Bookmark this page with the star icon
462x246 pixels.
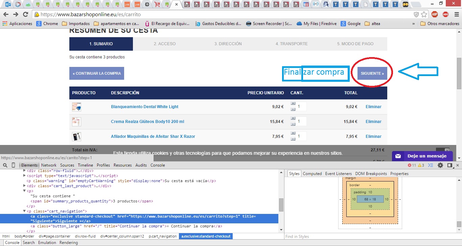coord(424,15)
